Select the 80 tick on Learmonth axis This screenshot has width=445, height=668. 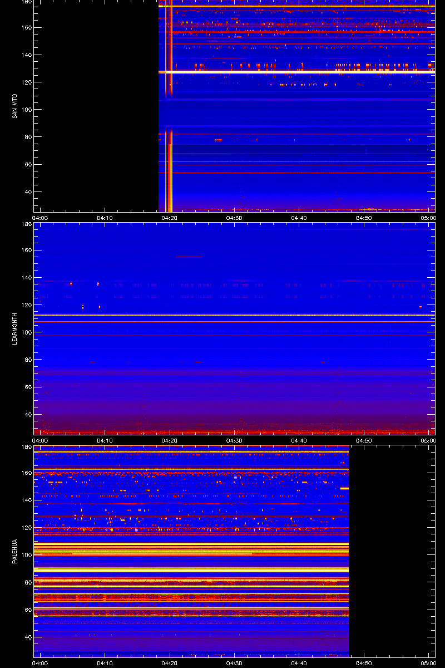pos(27,360)
